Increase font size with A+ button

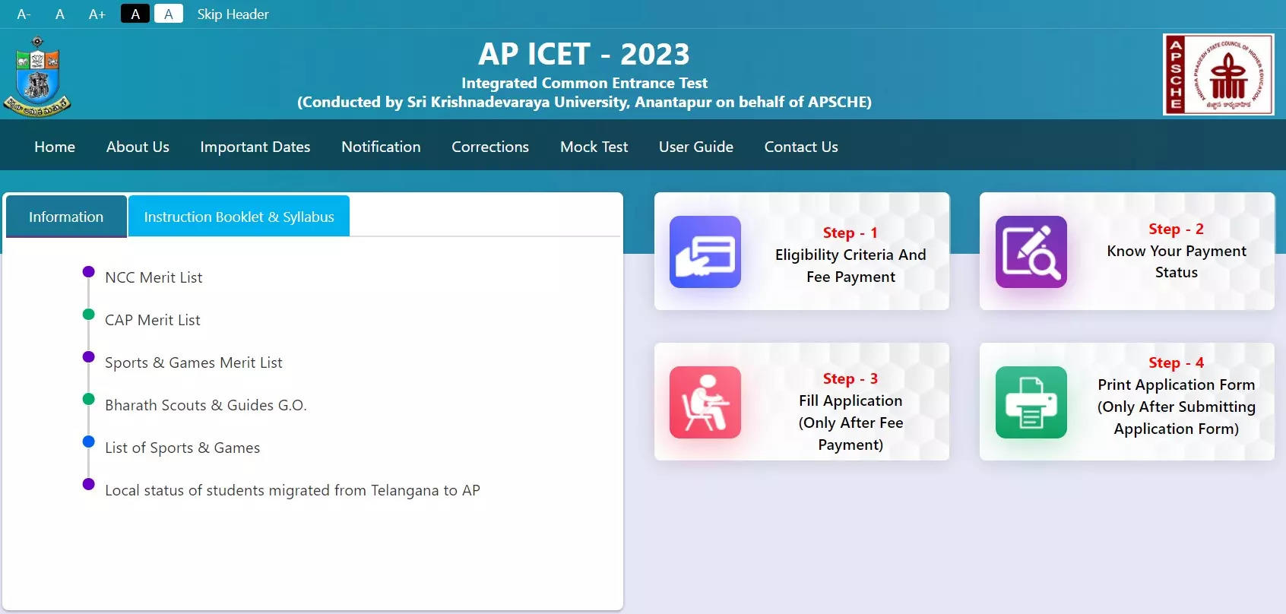pos(97,14)
